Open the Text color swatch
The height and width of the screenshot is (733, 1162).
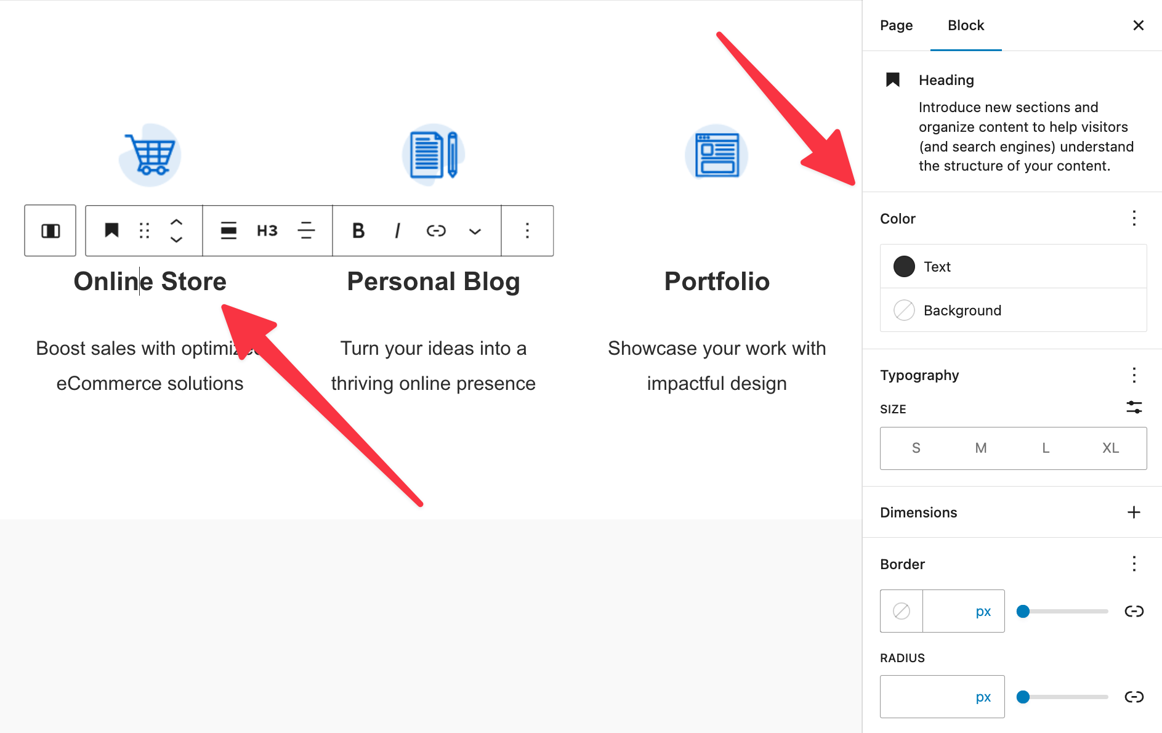(904, 267)
